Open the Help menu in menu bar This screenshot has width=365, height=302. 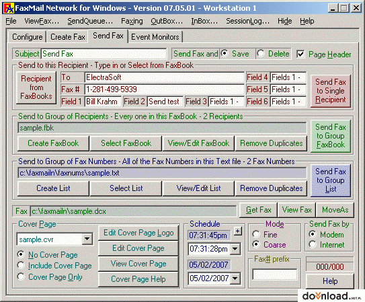click(x=307, y=21)
